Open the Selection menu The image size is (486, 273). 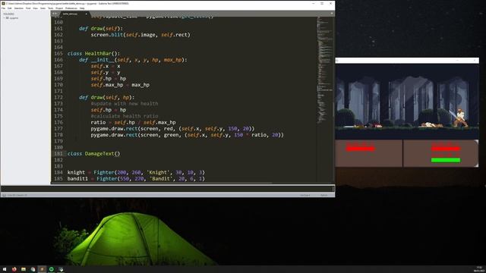coord(18,8)
